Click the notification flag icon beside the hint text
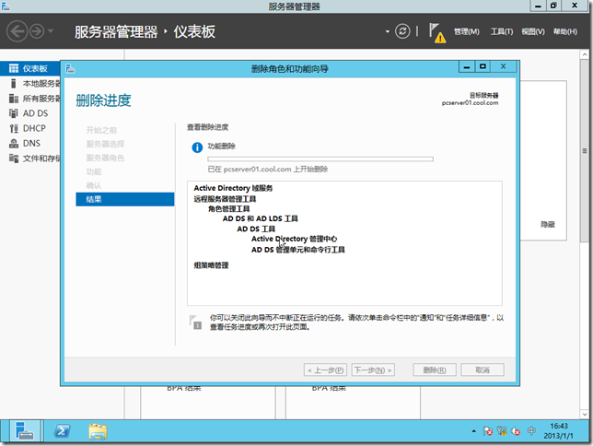 [195, 322]
